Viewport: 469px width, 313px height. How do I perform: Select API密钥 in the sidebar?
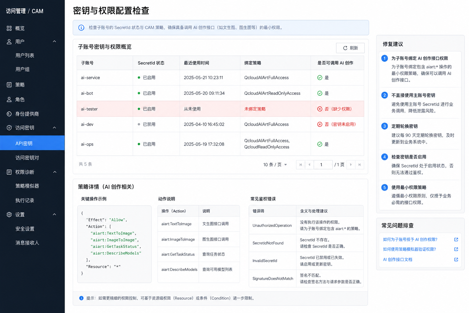[x=32, y=143]
